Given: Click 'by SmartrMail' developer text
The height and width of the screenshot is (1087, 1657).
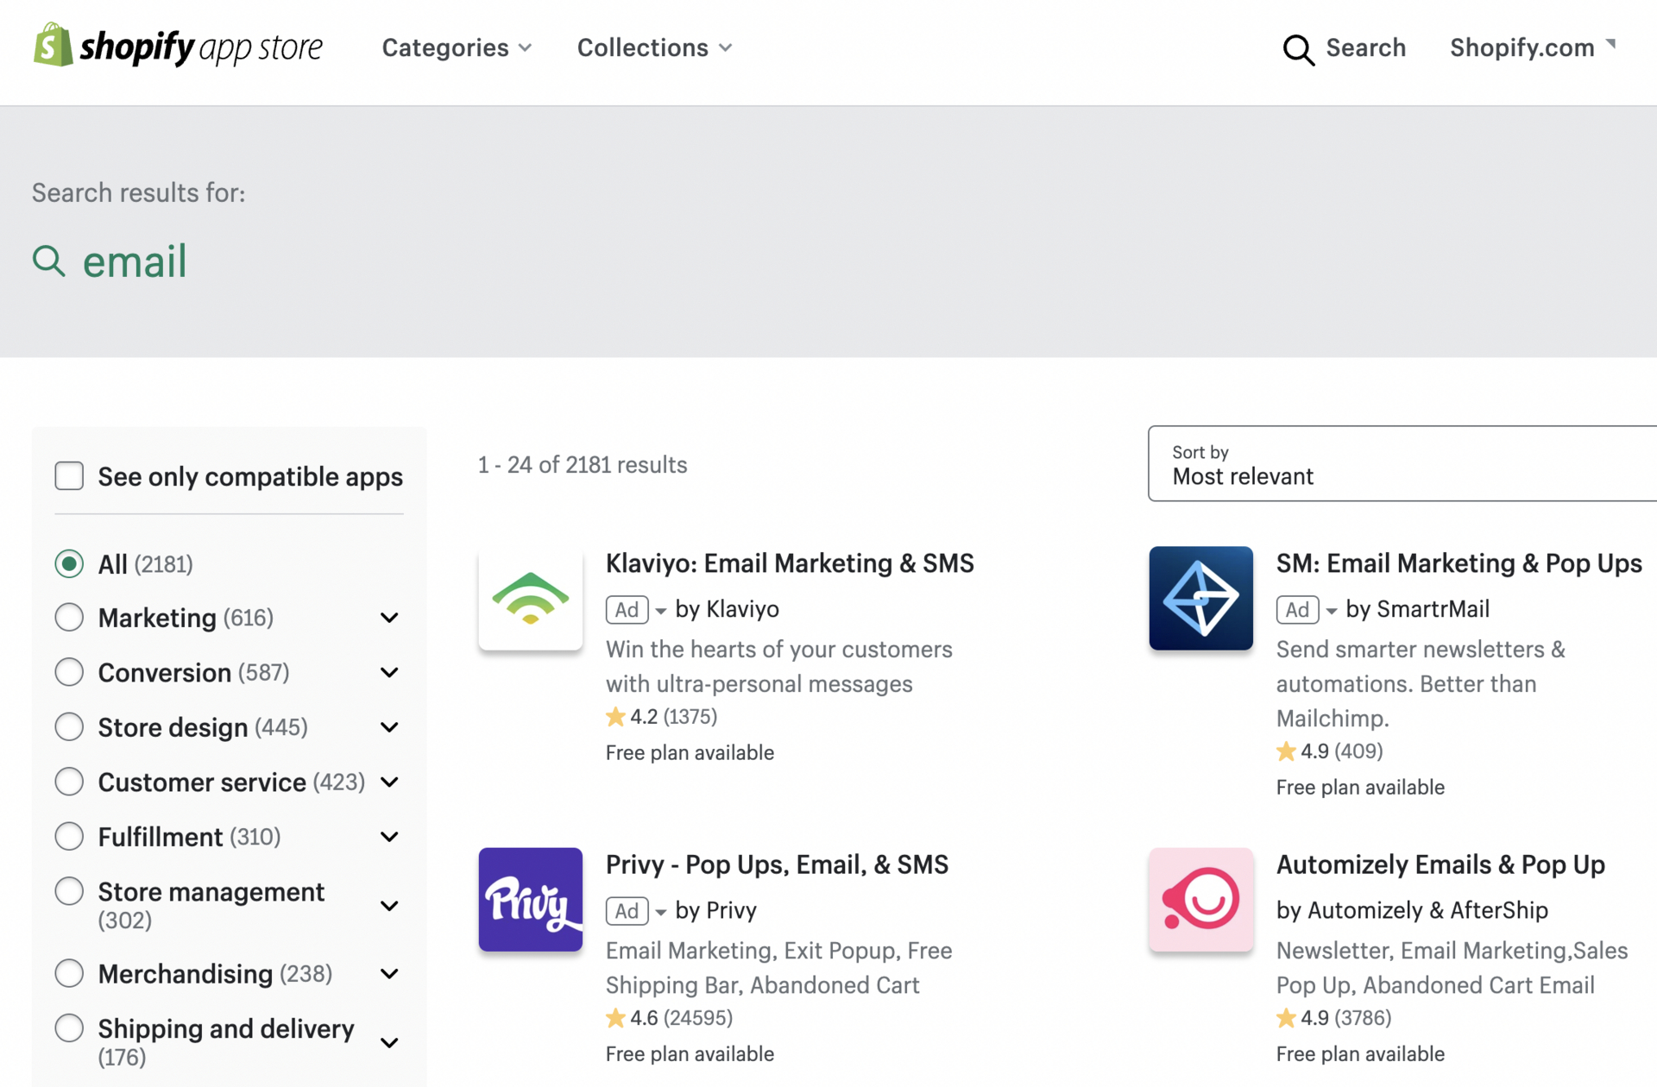Looking at the screenshot, I should 1417,609.
